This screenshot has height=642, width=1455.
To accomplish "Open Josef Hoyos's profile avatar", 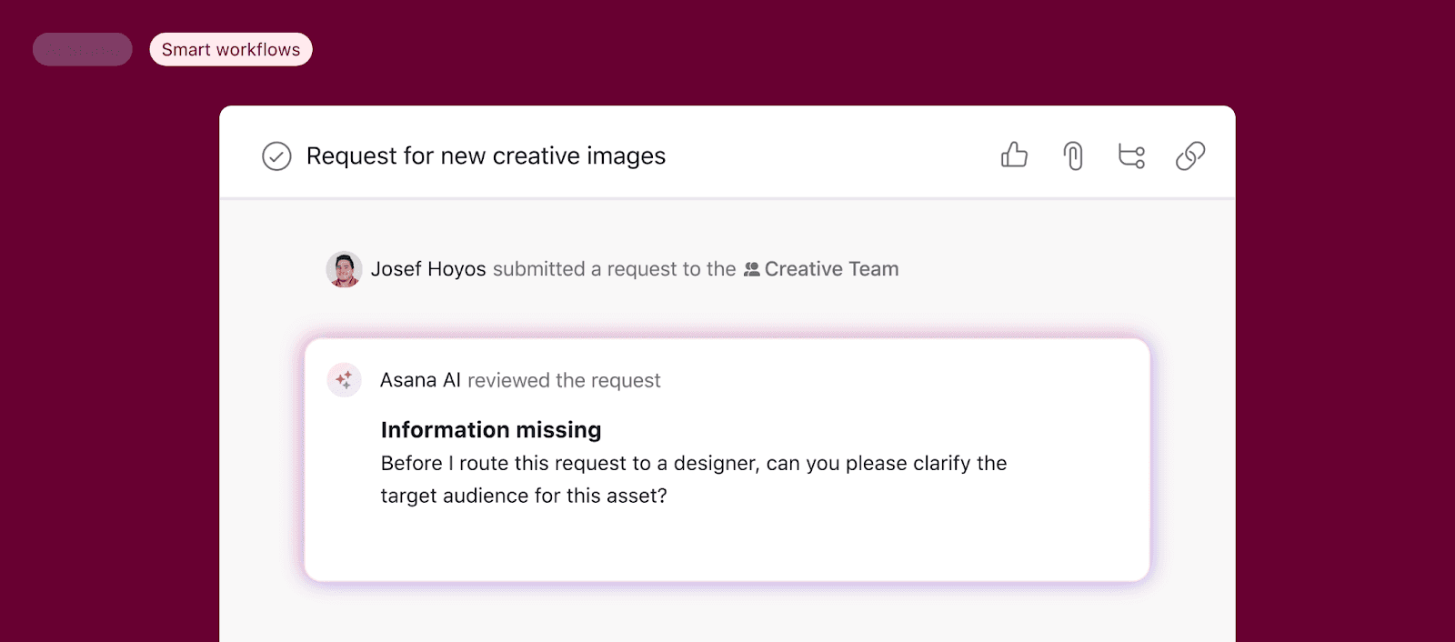I will [344, 269].
